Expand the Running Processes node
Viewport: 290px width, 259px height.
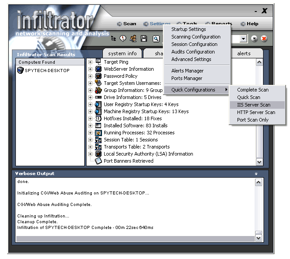coord(90,133)
